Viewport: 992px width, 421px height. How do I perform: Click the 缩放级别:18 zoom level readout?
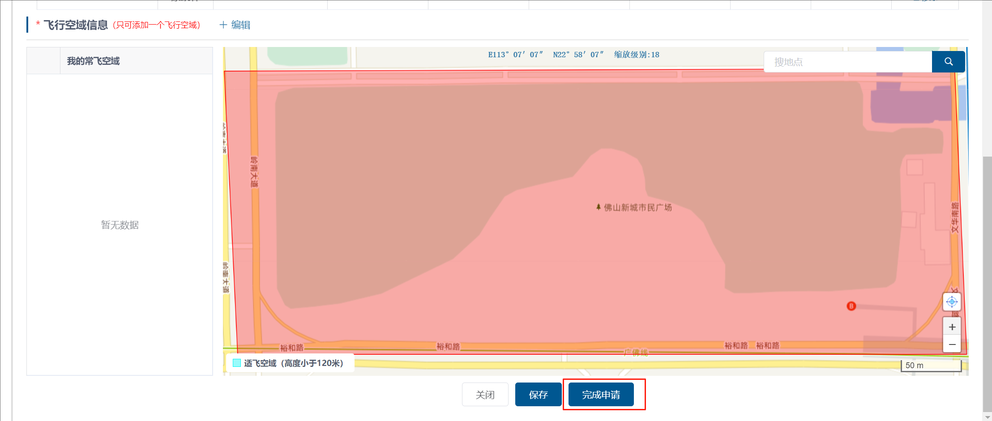click(637, 55)
